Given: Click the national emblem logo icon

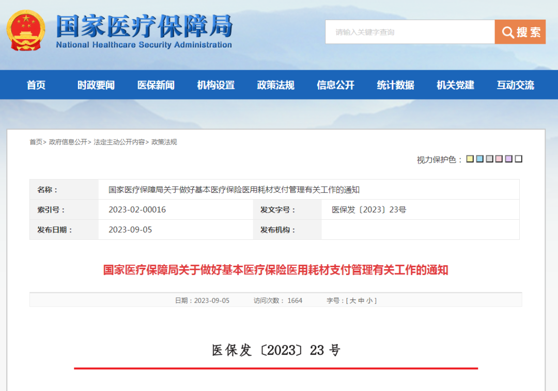Looking at the screenshot, I should click(x=25, y=31).
